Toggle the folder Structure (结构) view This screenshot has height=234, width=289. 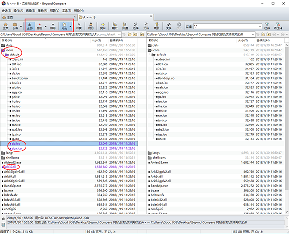(64, 26)
